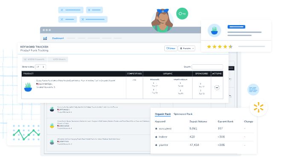Click the ACTIONS column header
This screenshot has width=297, height=160.
217,74
